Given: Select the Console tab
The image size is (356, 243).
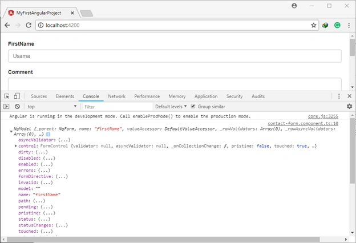Looking at the screenshot, I should pos(91,96).
